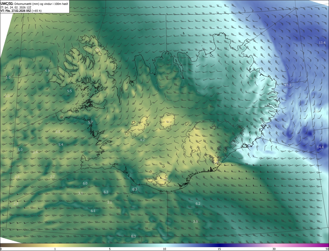The height and width of the screenshot is (251, 329).
Task: Click the title 'UWC/IG: Úrkomumætti (mm) og vindur' line
Action: (34, 3)
